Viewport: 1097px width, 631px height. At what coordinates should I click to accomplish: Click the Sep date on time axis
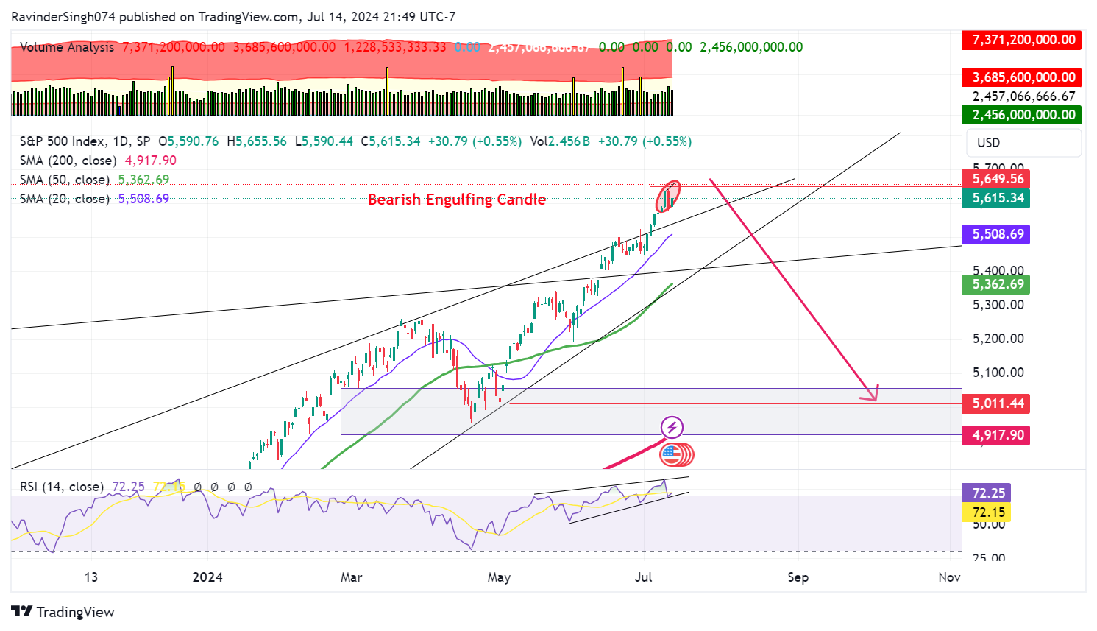[x=798, y=577]
